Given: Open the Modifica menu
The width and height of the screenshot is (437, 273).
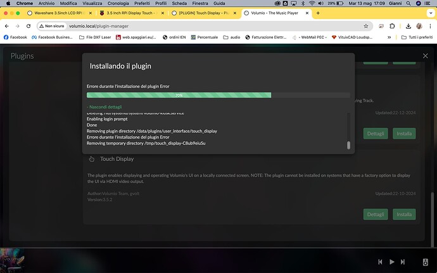Looking at the screenshot, I should (x=68, y=3).
